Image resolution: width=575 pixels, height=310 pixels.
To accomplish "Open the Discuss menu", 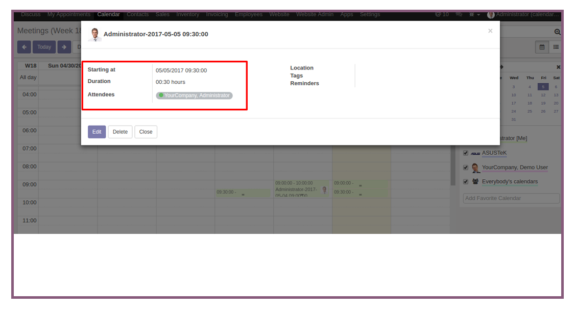I will tap(31, 14).
